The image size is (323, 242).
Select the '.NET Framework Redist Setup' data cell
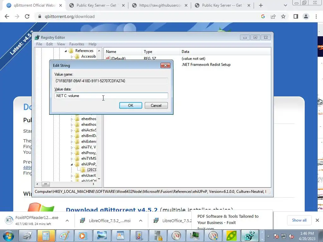click(206, 65)
